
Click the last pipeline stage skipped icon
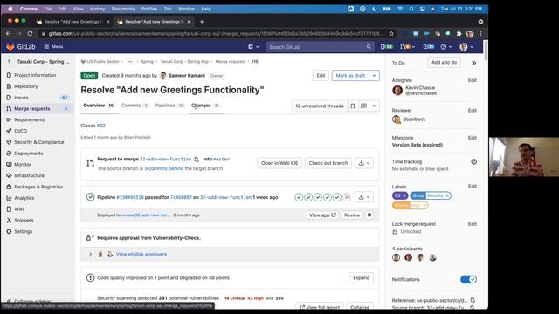pos(346,197)
